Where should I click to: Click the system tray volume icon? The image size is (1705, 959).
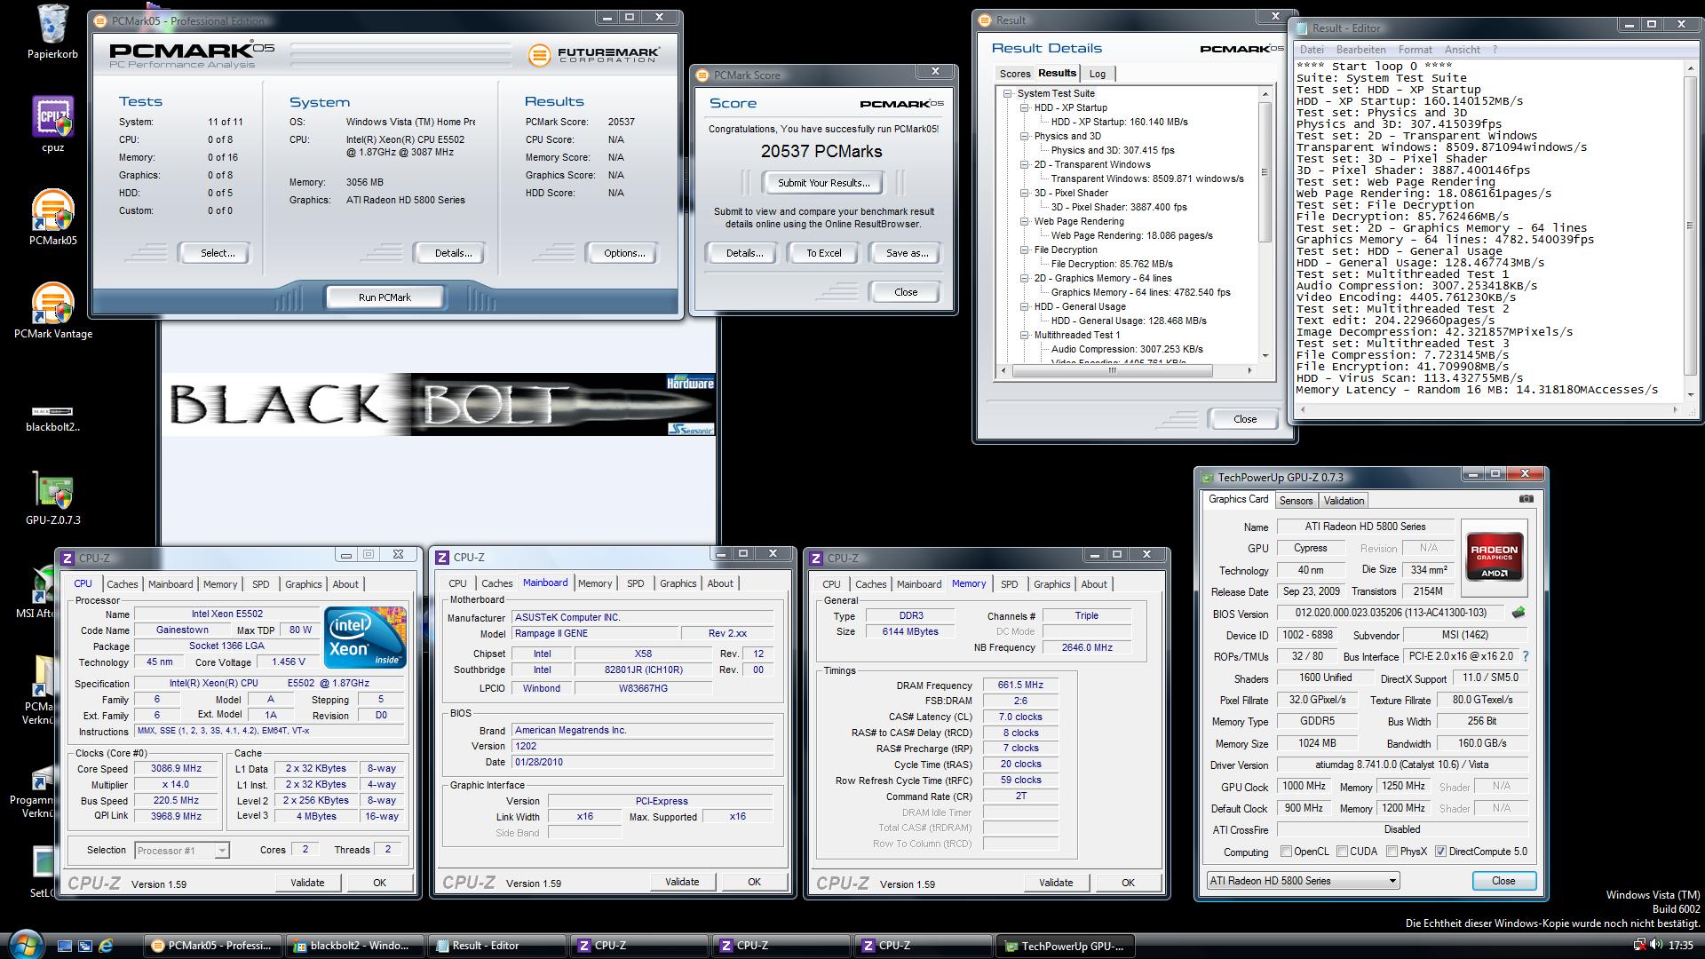[x=1657, y=946]
